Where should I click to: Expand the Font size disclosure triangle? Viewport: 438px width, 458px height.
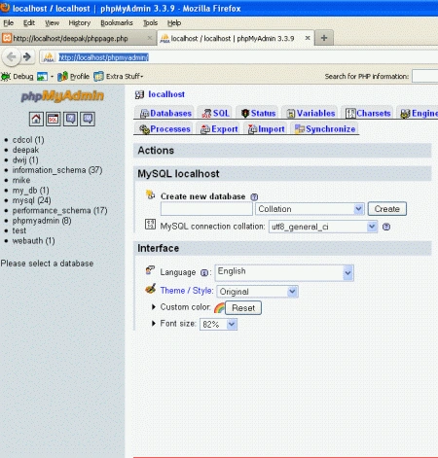154,323
